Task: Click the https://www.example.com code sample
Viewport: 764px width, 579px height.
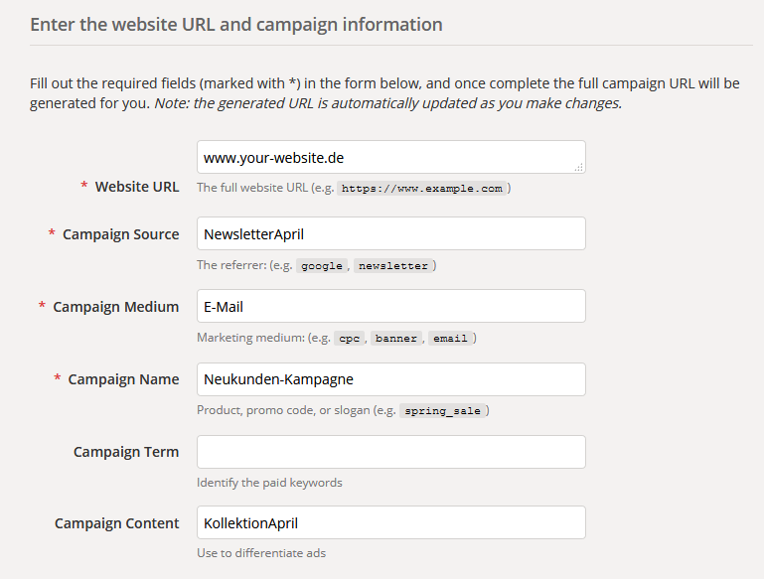Action: [x=422, y=189]
